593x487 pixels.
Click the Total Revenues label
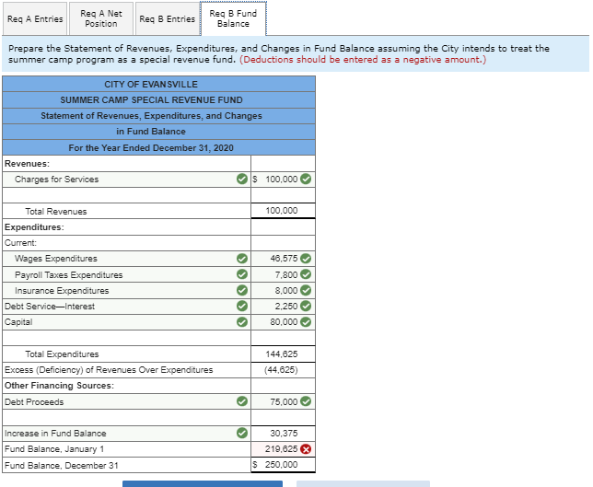coord(56,212)
